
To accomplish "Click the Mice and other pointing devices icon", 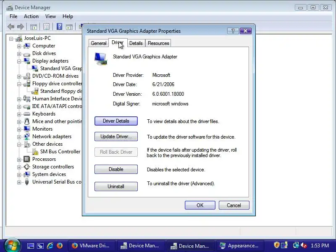I will click(27, 121).
